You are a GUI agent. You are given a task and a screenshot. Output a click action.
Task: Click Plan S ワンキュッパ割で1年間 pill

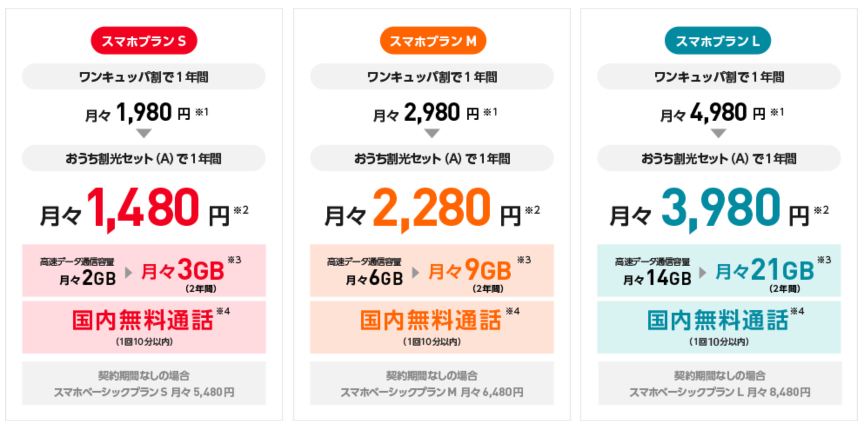click(144, 77)
